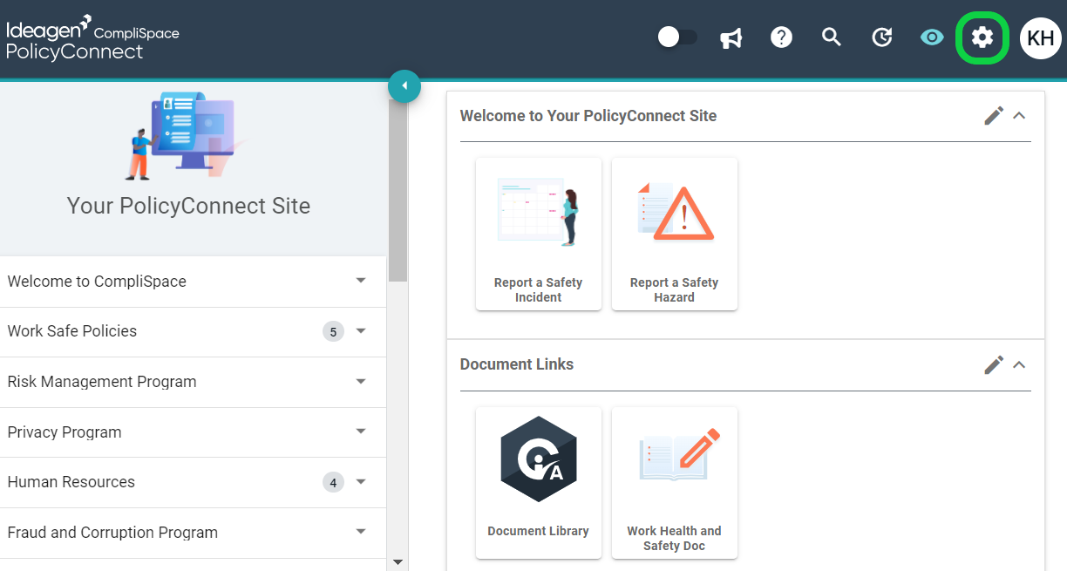This screenshot has width=1067, height=571.
Task: Switch the header toggle on
Action: pyautogui.click(x=677, y=37)
